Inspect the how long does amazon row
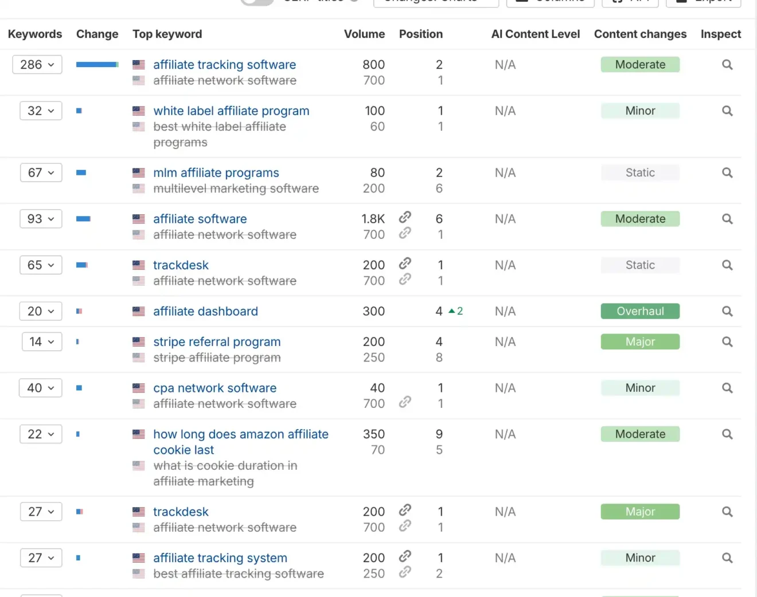Screen dimensions: 757x597 click(x=727, y=434)
